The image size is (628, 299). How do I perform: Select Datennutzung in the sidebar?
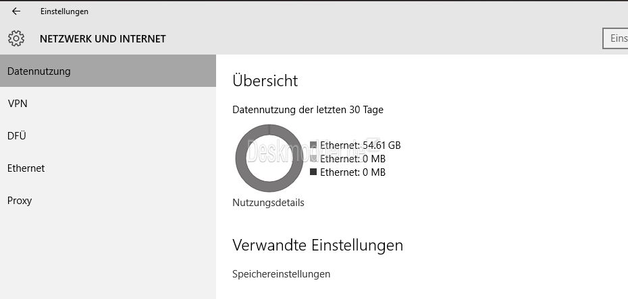(108, 71)
